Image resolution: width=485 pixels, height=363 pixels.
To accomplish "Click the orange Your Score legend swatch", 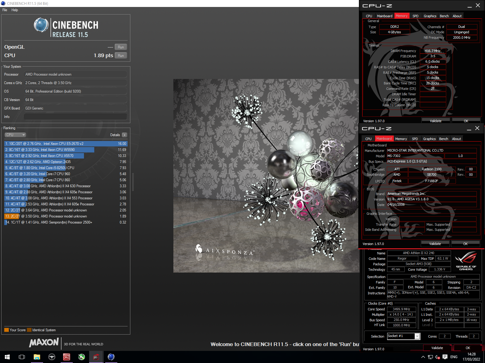I will (x=6, y=330).
